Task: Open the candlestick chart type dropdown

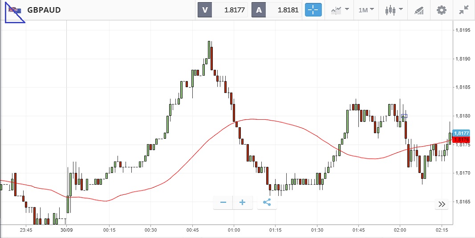Action: point(394,10)
